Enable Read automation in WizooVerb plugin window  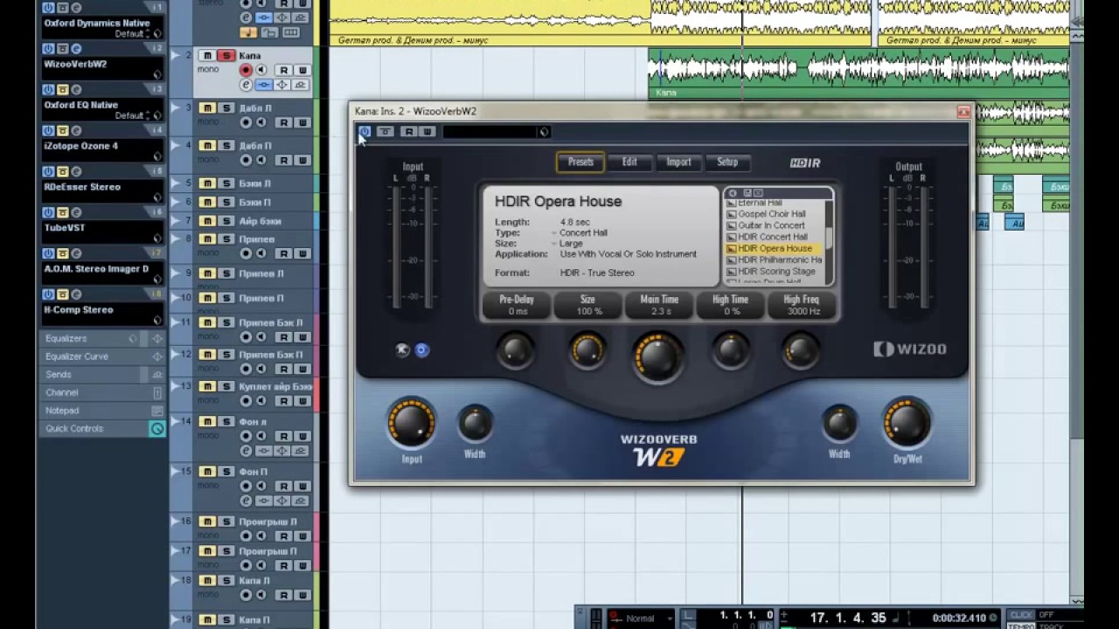click(x=408, y=132)
